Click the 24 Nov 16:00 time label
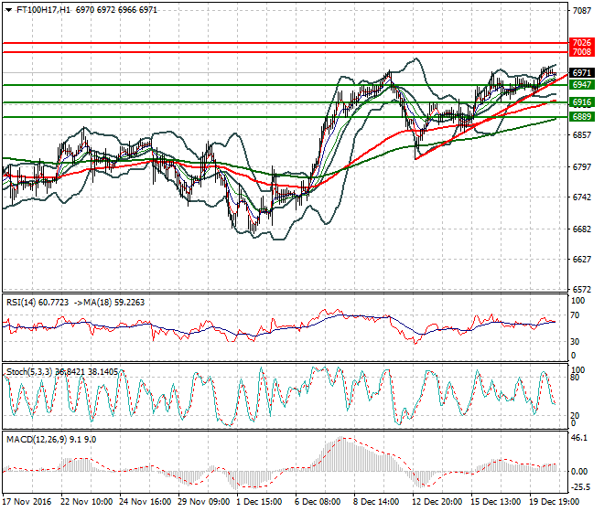The width and height of the screenshot is (604, 512). tap(146, 502)
